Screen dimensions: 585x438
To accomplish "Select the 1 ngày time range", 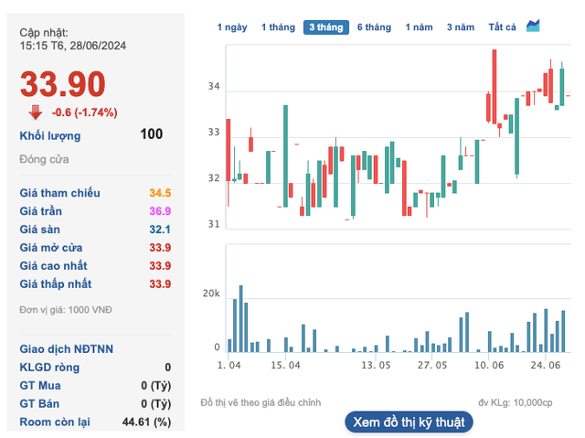I will [232, 27].
